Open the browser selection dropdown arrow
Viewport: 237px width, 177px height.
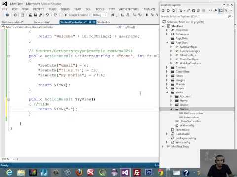coord(90,15)
